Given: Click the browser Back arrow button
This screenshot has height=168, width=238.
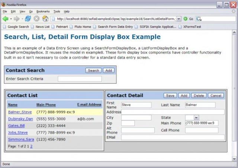Looking at the screenshot, I should click(6, 19).
